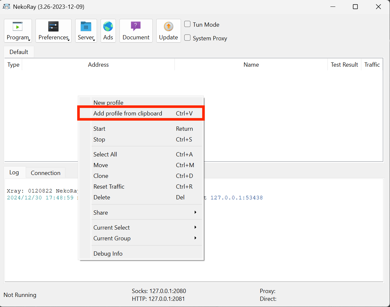The width and height of the screenshot is (390, 307).
Task: Choose Add profile from clipboard
Action: [128, 113]
